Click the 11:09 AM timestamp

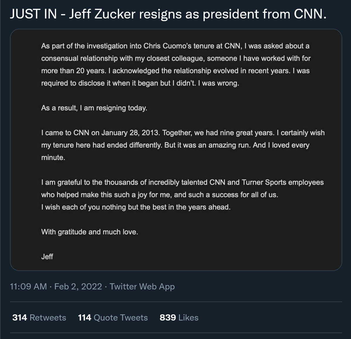point(28,287)
